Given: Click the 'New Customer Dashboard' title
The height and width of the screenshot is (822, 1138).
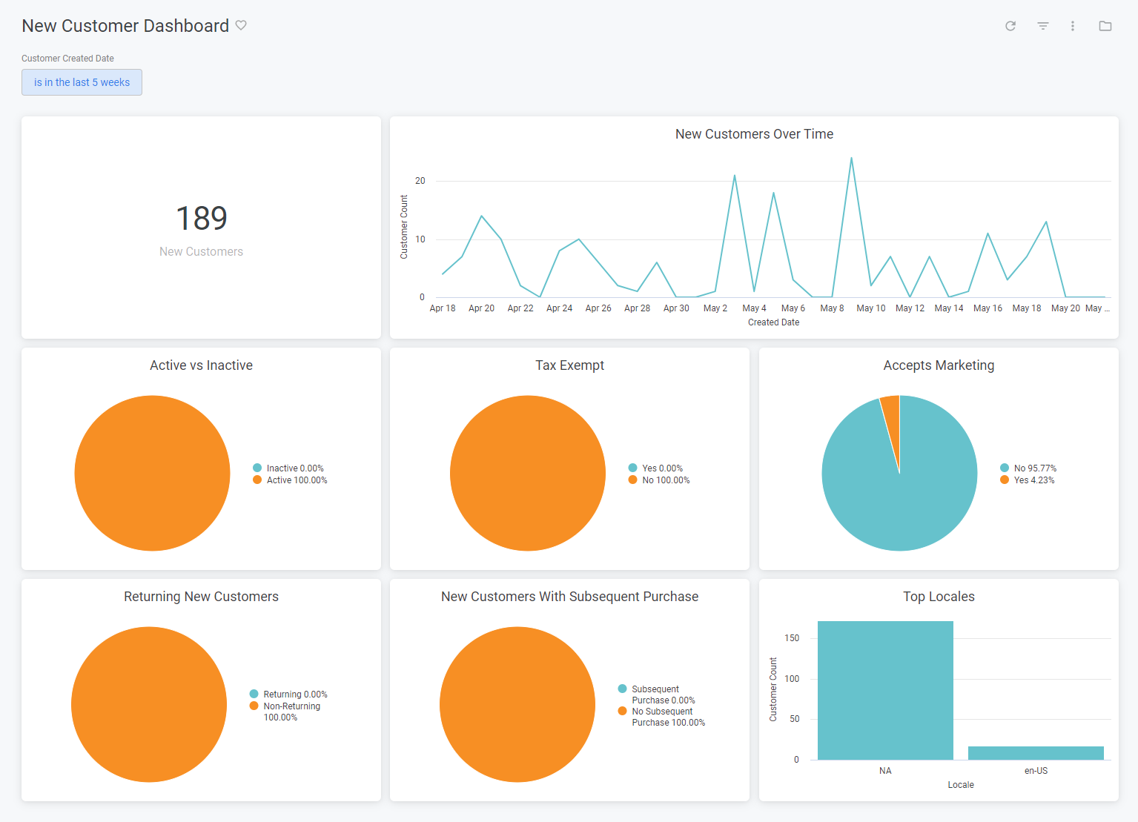Looking at the screenshot, I should tap(125, 26).
